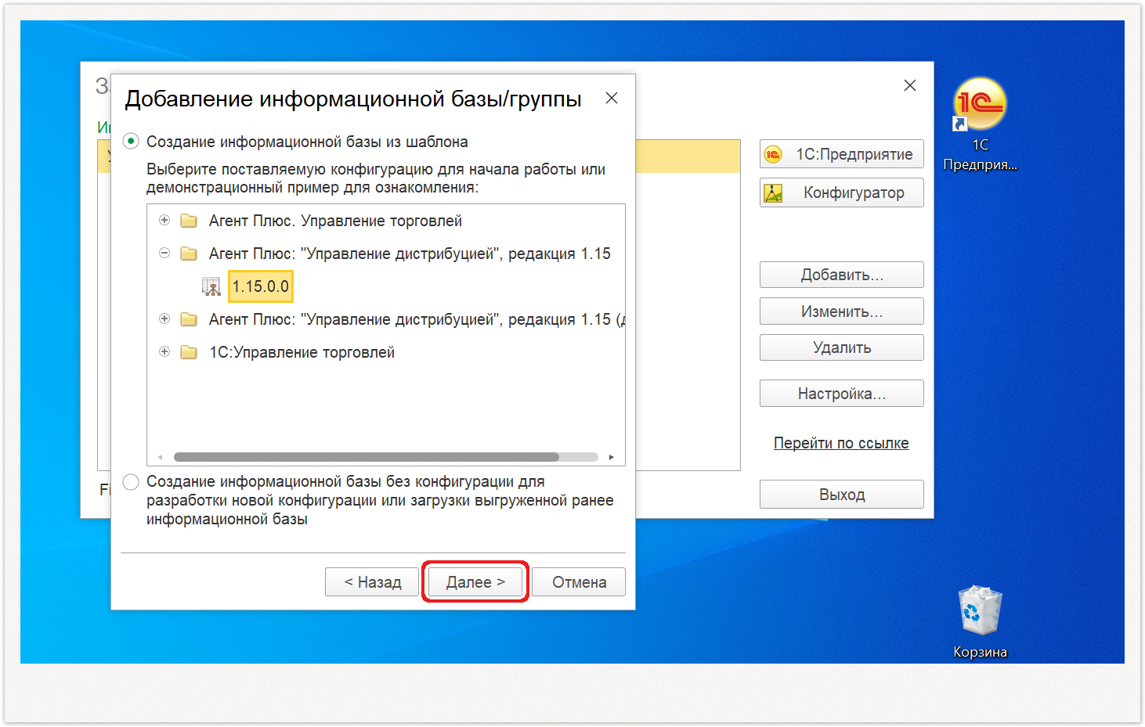Collapse the expanded Управление дистрибуцией редакция 1.15 node
1145x727 pixels.
(164, 253)
